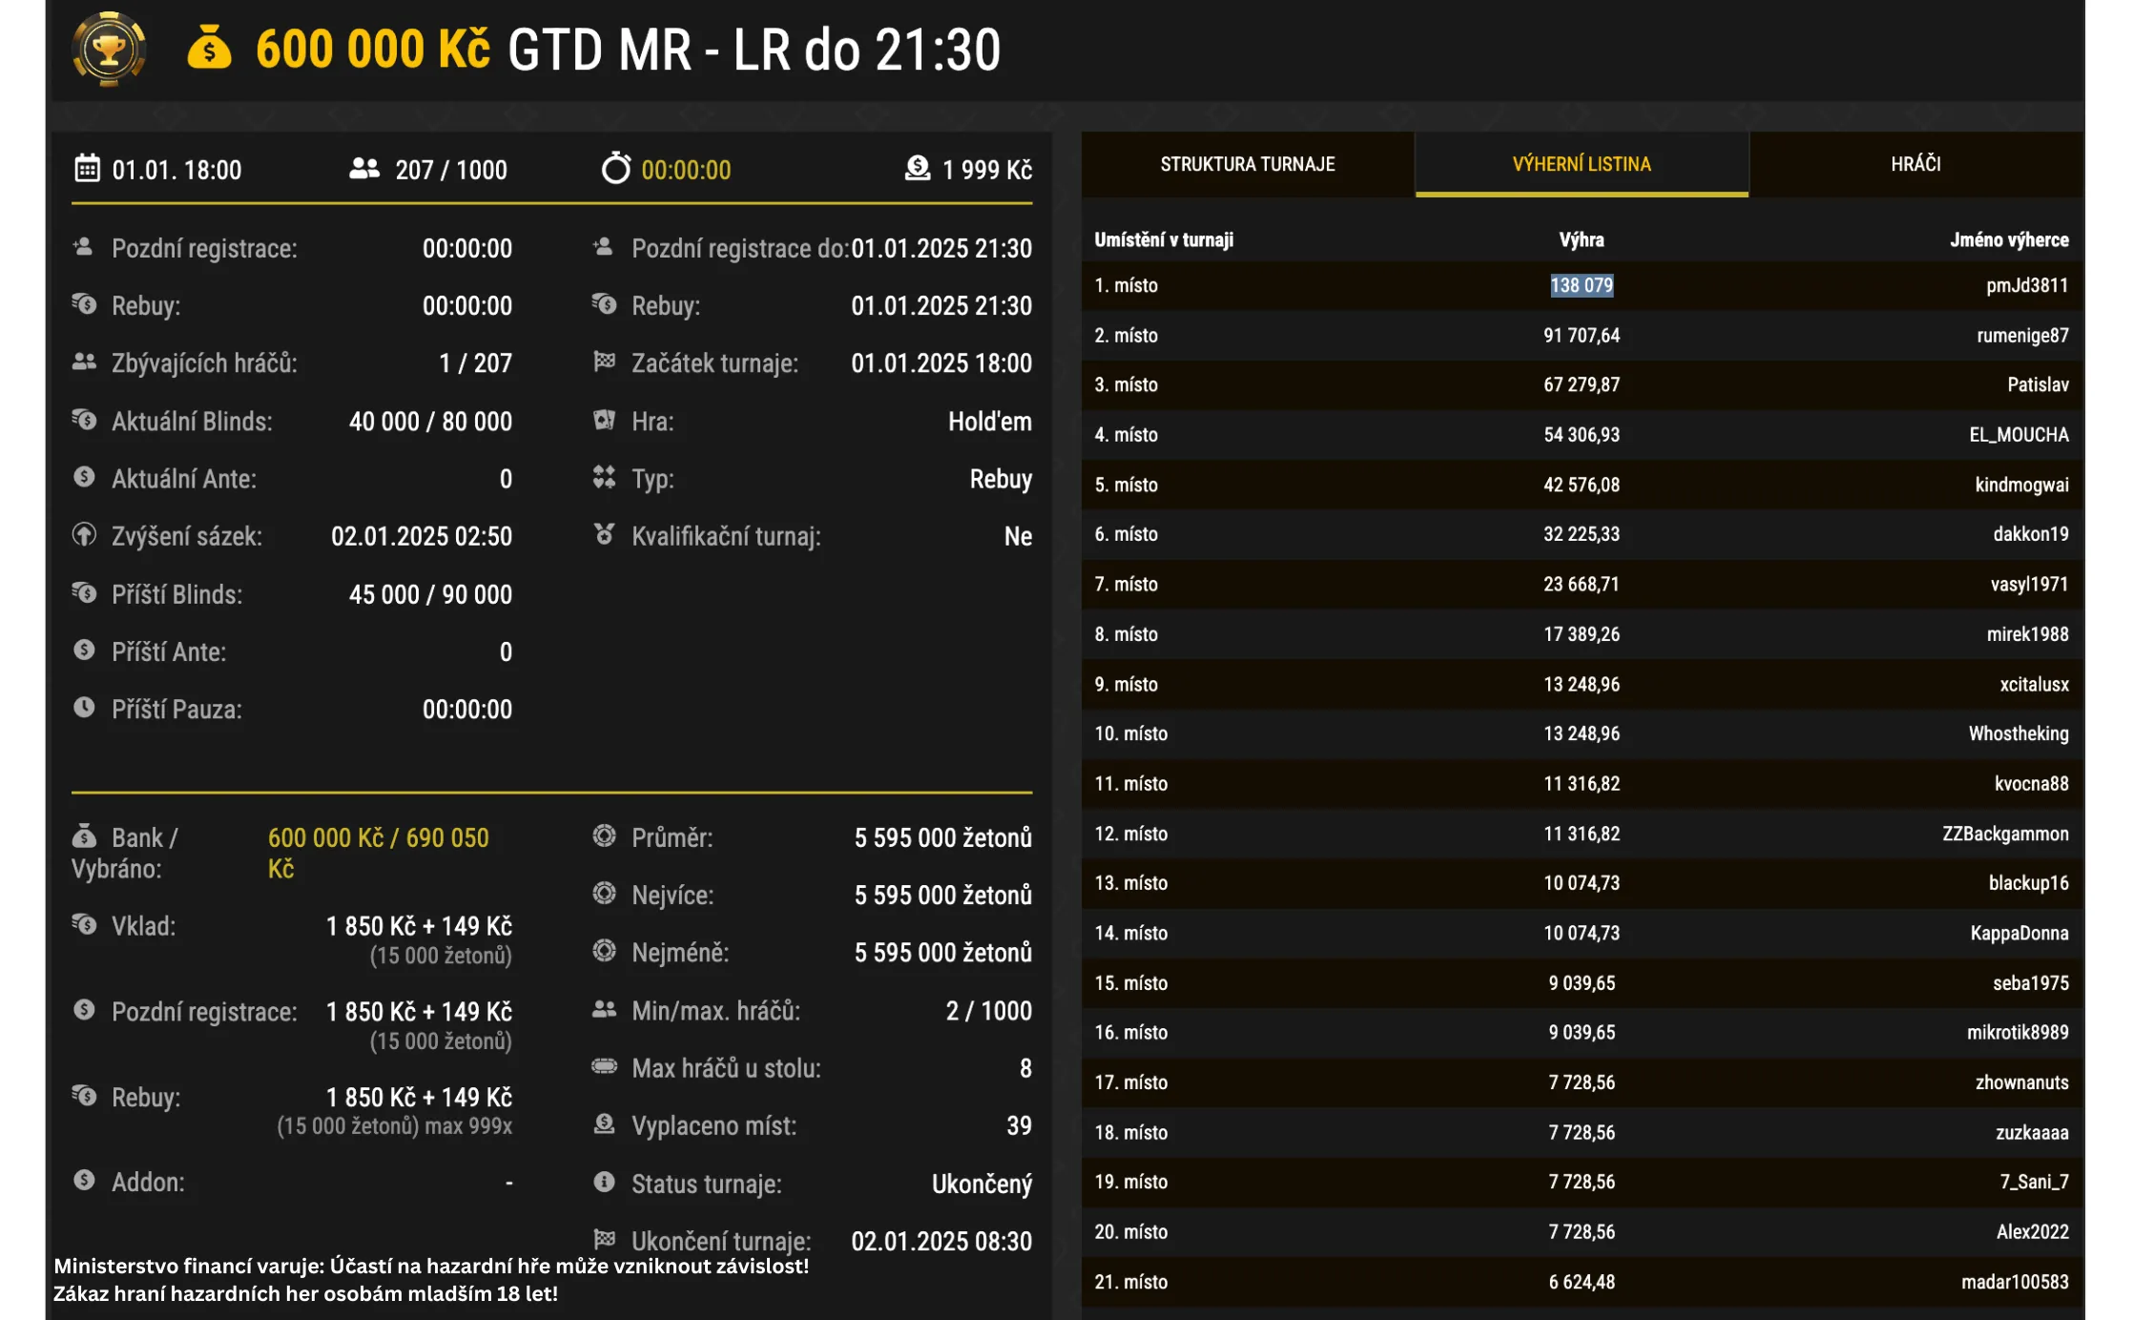This screenshot has height=1320, width=2131.
Task: Click the coin icon next to 1 999 Kč
Action: 918,169
